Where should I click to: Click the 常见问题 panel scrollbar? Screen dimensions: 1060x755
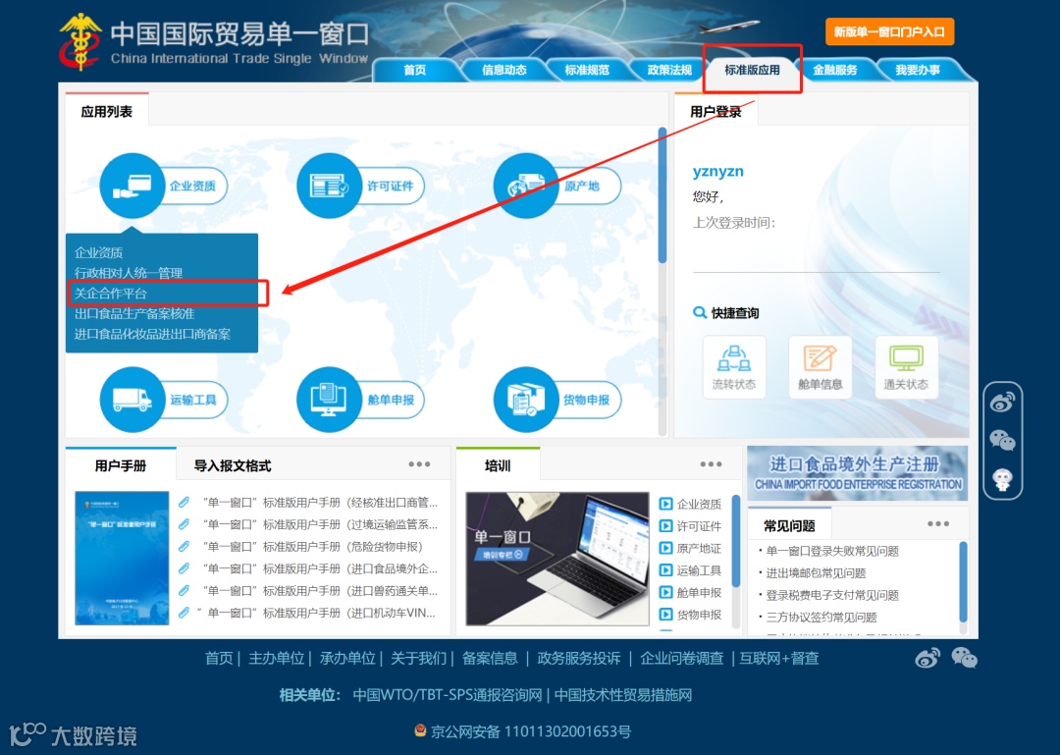click(964, 582)
